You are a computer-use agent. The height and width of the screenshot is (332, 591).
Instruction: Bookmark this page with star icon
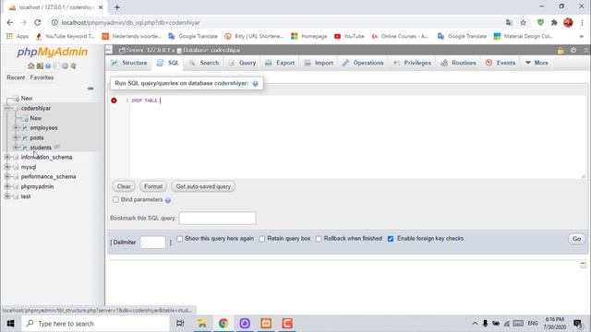pyautogui.click(x=524, y=22)
